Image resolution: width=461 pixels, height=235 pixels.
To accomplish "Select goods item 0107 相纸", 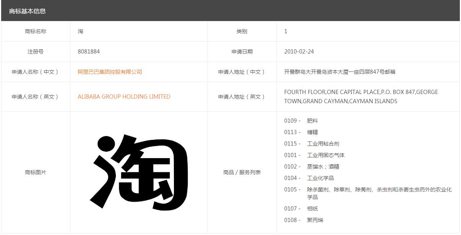I will tap(301, 209).
